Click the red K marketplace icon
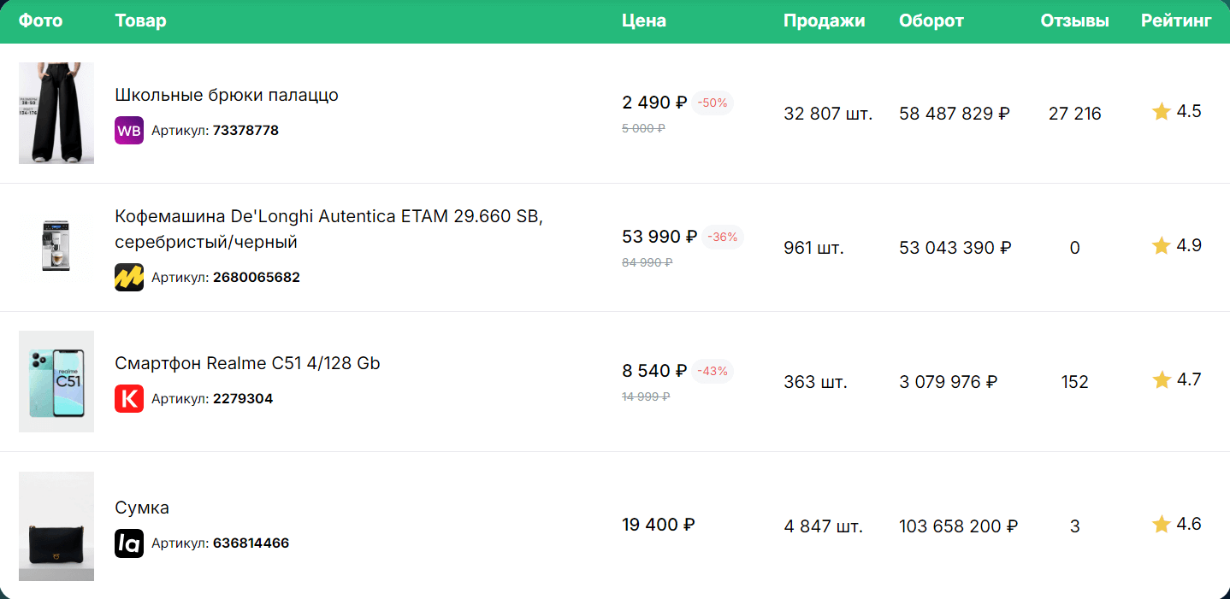 (x=129, y=398)
